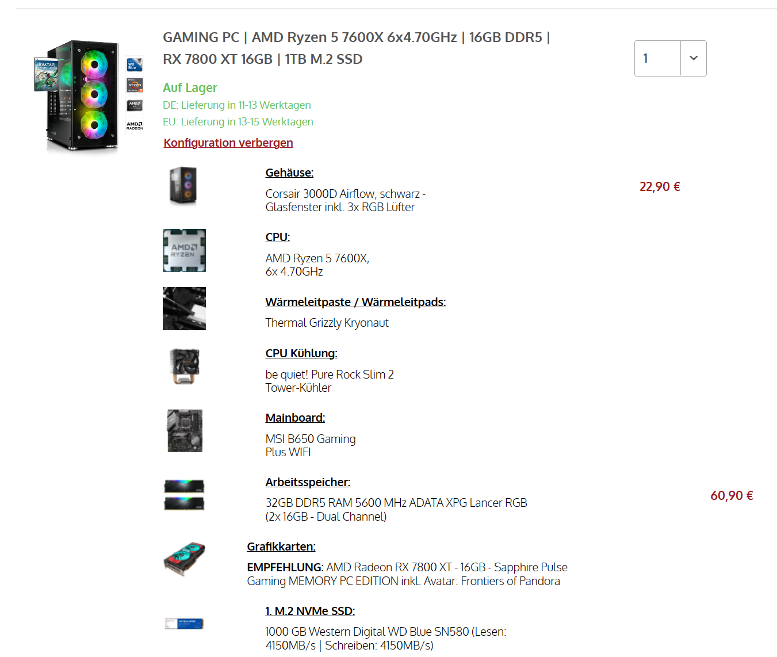Viewport: 777px width, 657px height.
Task: Click the be quiet! cooler thumbnail
Action: (x=184, y=366)
